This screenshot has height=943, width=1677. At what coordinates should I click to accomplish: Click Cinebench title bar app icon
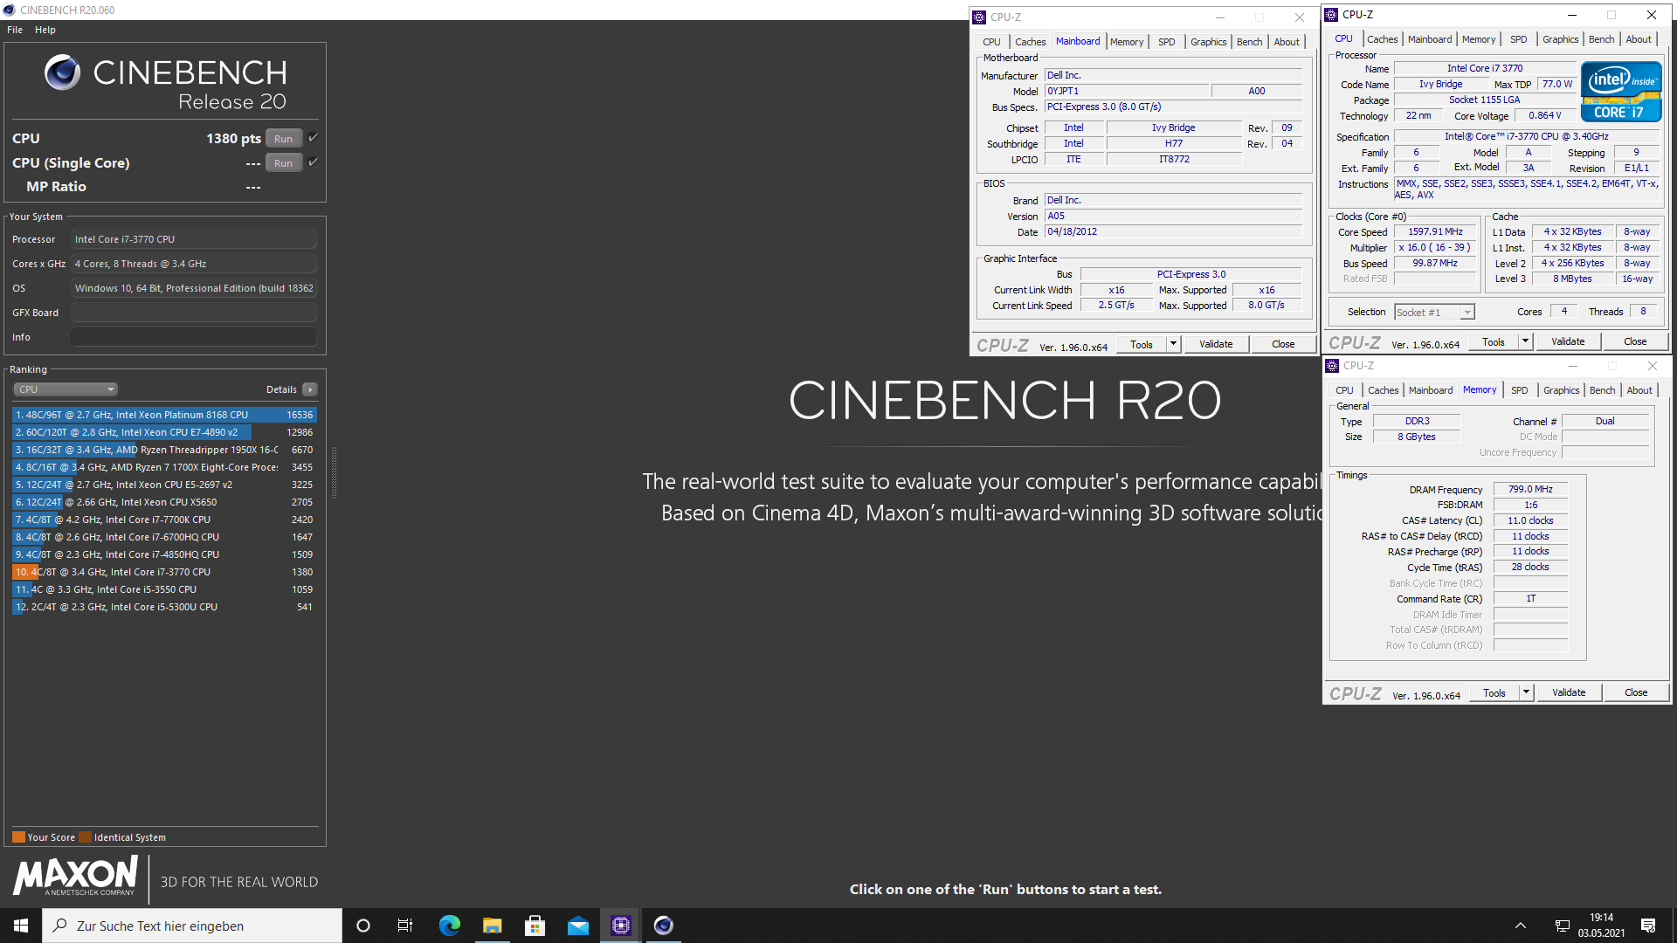point(10,10)
